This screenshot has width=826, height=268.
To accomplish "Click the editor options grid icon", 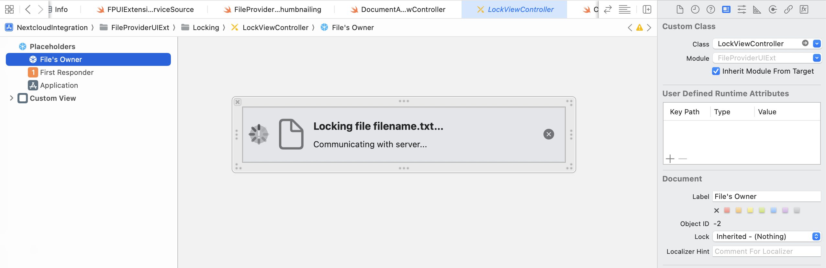I will (9, 9).
